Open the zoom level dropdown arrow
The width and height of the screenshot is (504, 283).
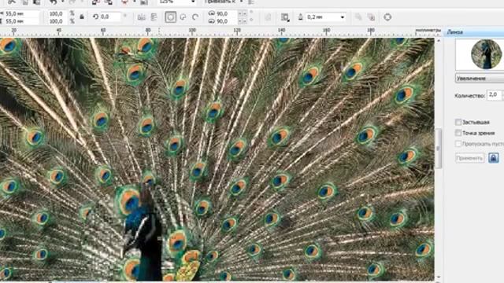[x=193, y=2]
